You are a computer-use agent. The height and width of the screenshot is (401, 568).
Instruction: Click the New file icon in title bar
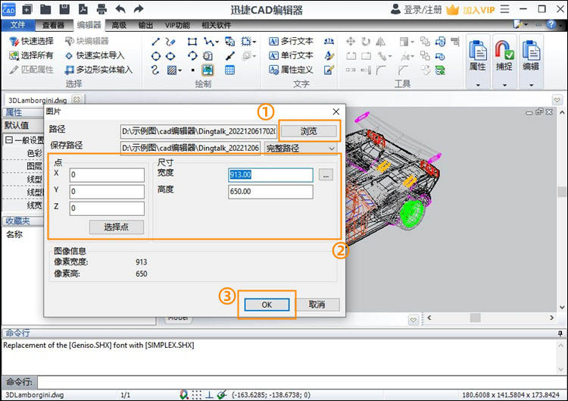(27, 8)
